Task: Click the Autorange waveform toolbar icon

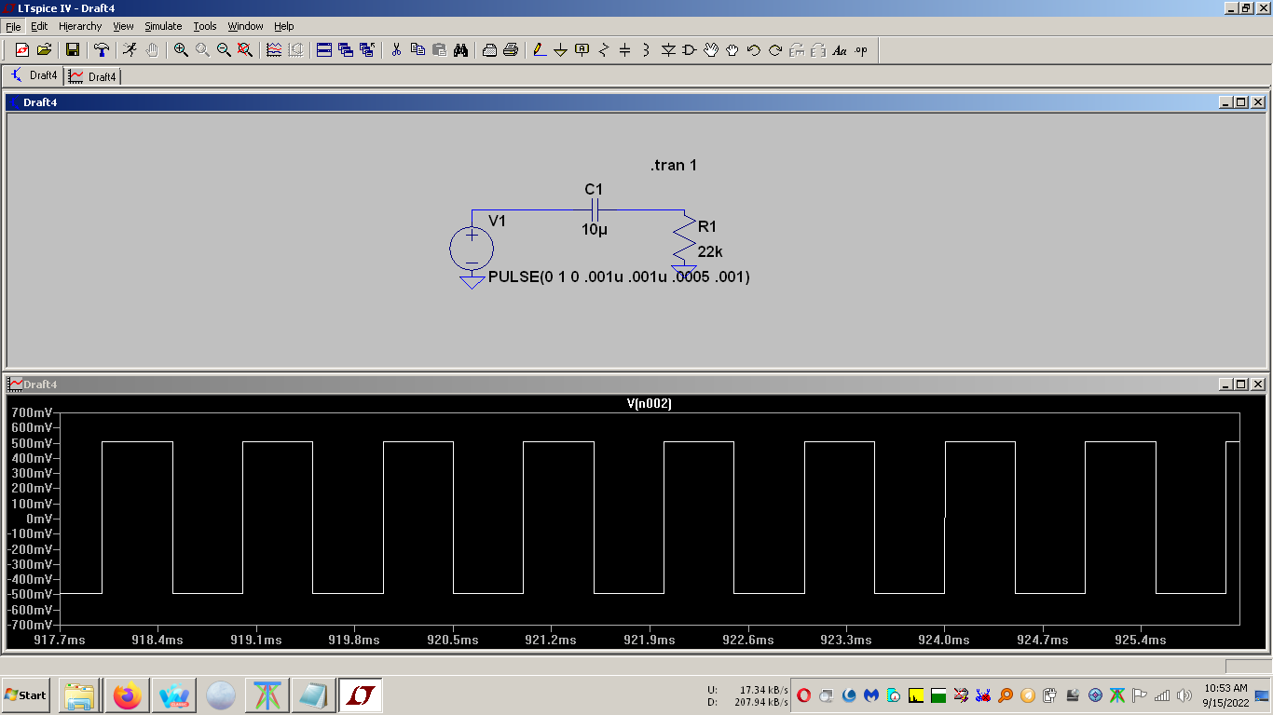Action: click(274, 50)
